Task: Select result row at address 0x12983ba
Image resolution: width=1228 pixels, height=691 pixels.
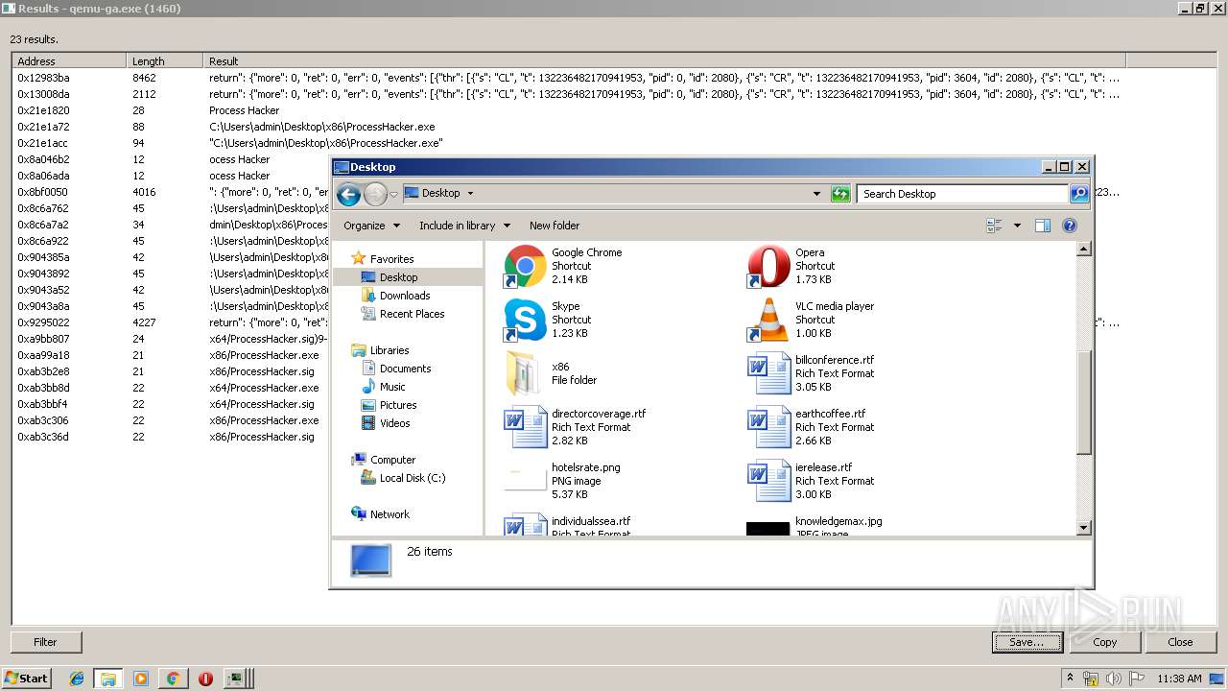Action: (568, 78)
